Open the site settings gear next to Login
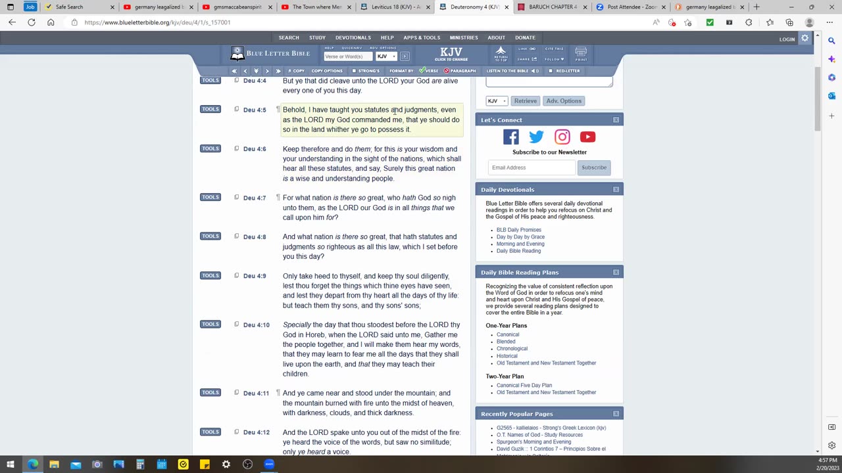842x473 pixels. coord(805,39)
